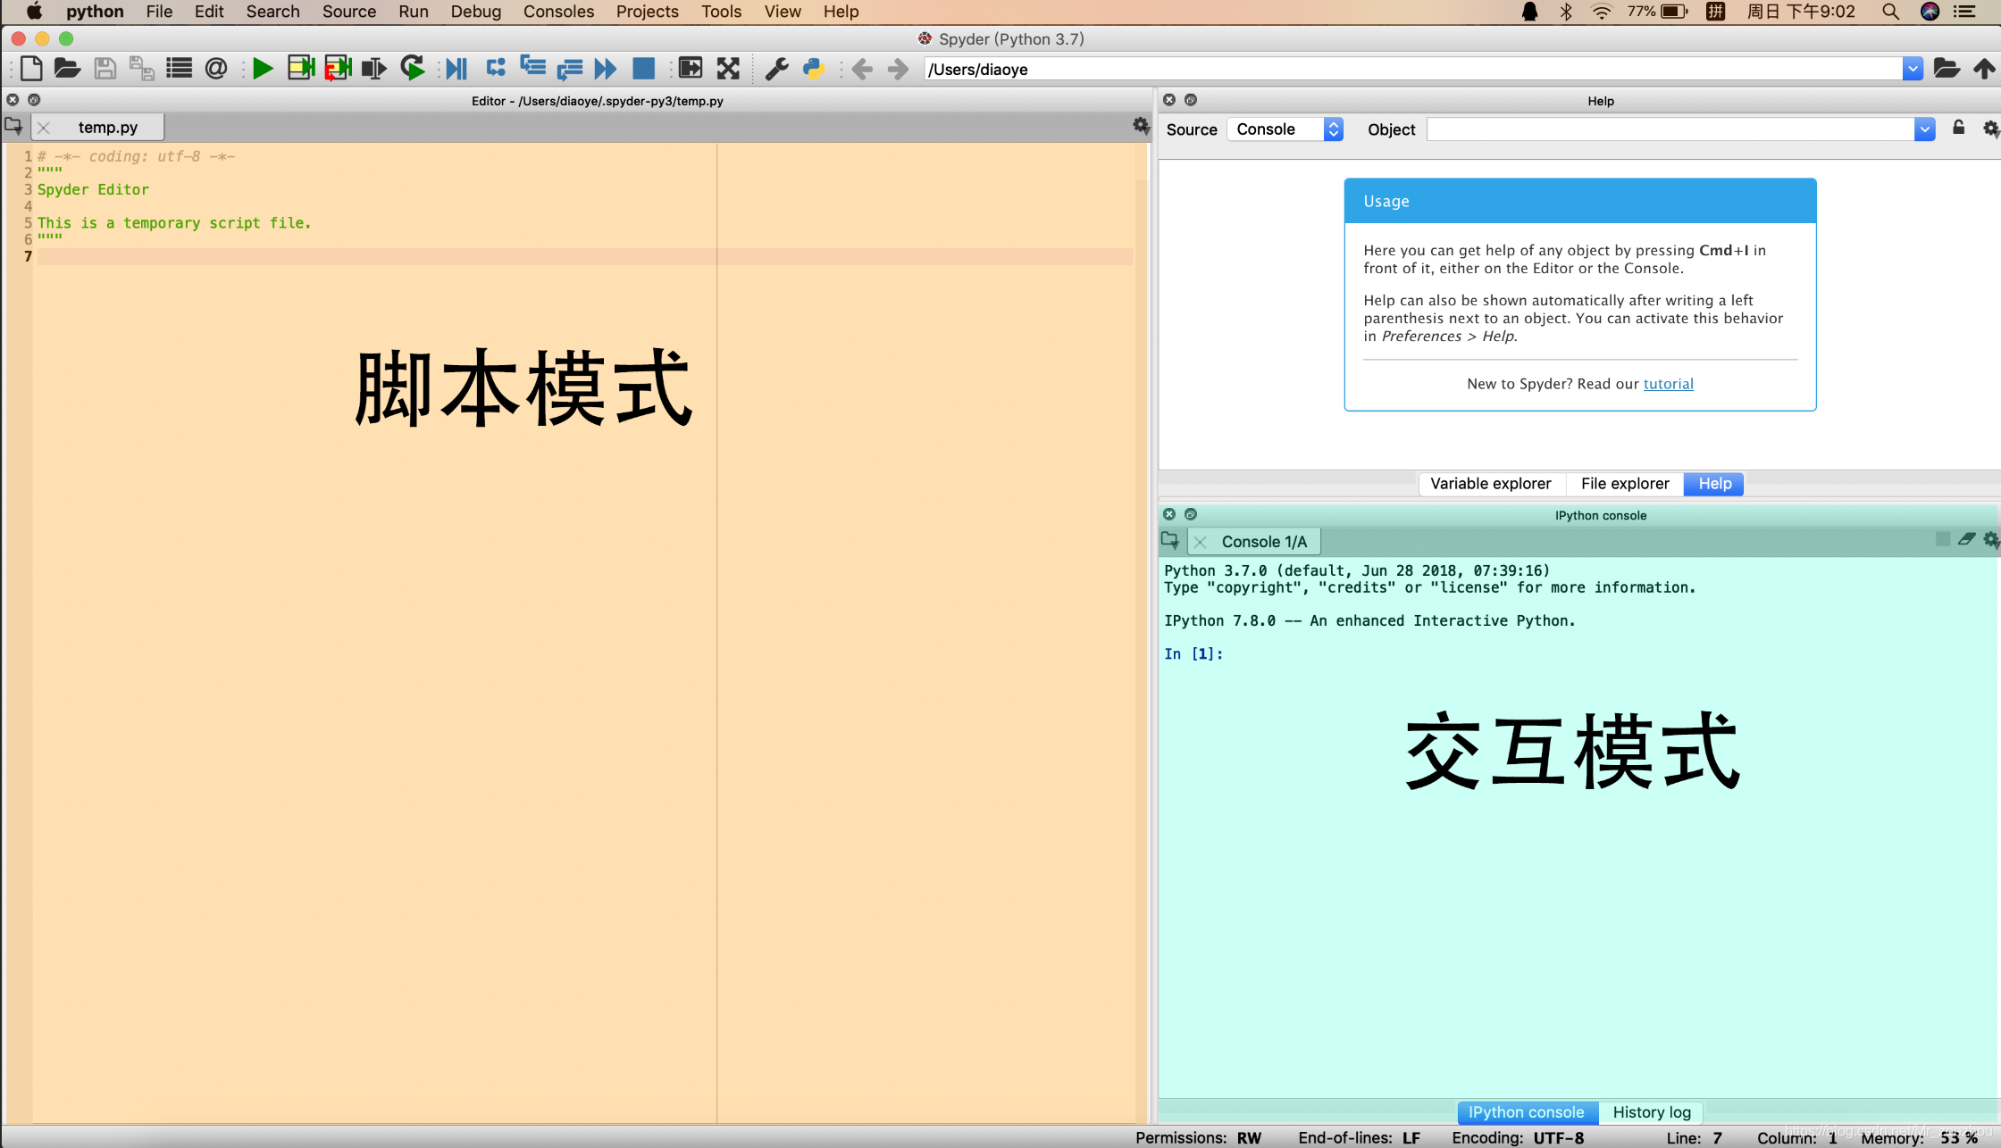Run cell and advance icon
Screen dimensions: 2001x1148
pos(338,69)
